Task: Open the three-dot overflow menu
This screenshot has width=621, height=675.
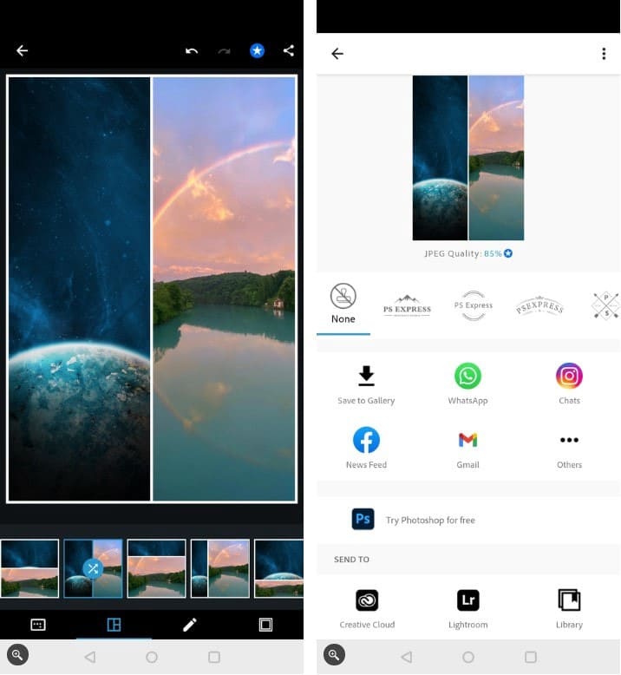Action: (x=604, y=54)
